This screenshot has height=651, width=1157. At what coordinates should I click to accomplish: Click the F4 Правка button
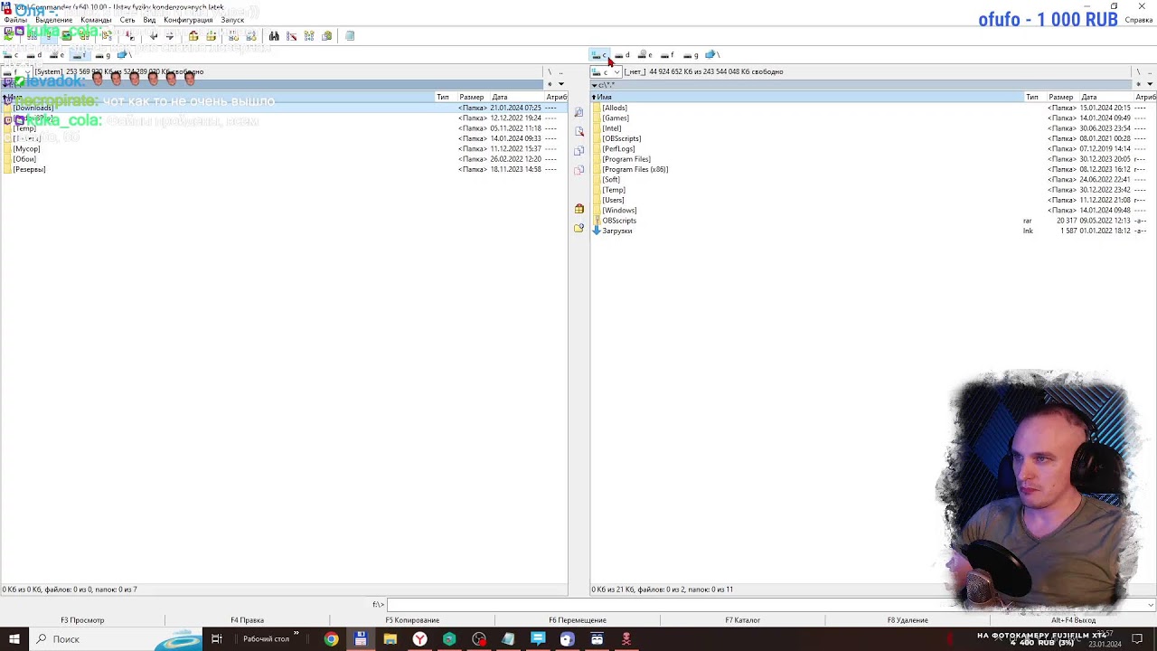(x=247, y=620)
